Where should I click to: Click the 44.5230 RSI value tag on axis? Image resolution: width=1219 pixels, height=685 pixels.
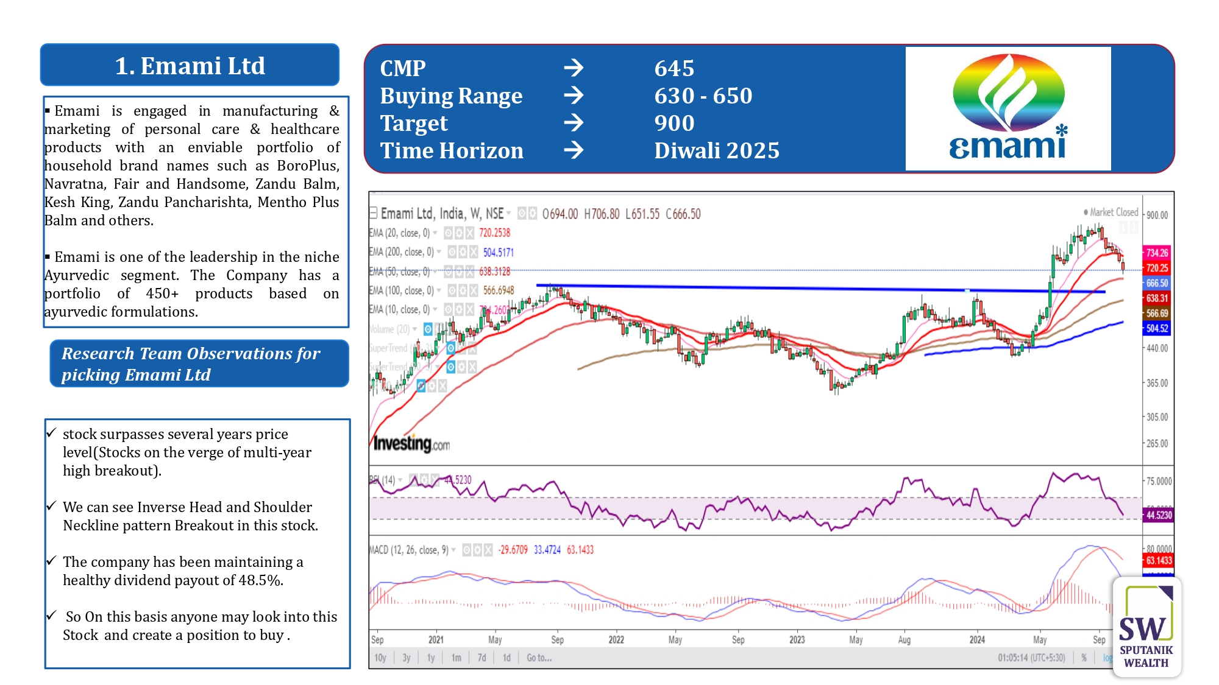click(1158, 515)
